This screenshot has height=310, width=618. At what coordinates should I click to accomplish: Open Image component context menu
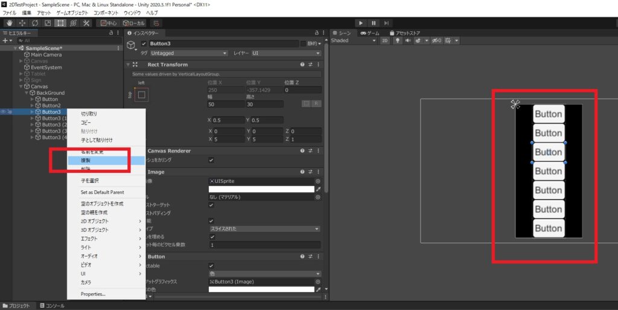point(319,172)
